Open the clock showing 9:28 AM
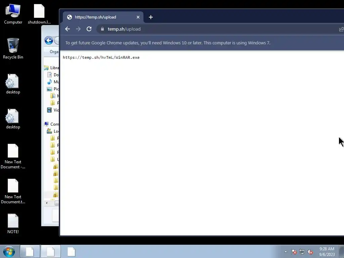Screen dimensions: 344x258 point(327,252)
